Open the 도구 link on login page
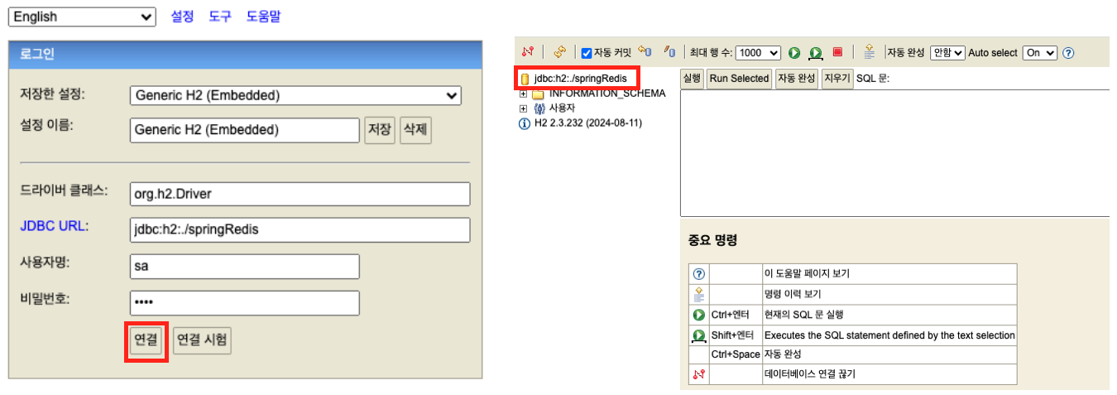The height and width of the screenshot is (395, 1117). [x=220, y=16]
